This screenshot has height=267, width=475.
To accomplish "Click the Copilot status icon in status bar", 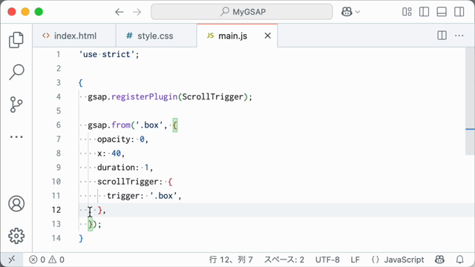I will pos(439,260).
